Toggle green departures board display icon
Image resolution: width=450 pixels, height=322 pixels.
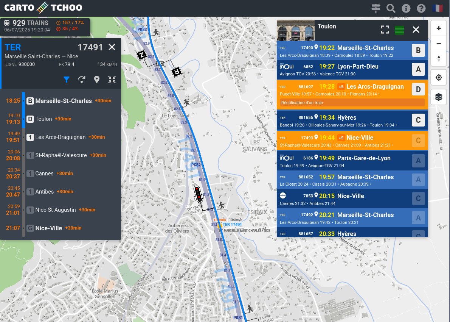(x=399, y=30)
